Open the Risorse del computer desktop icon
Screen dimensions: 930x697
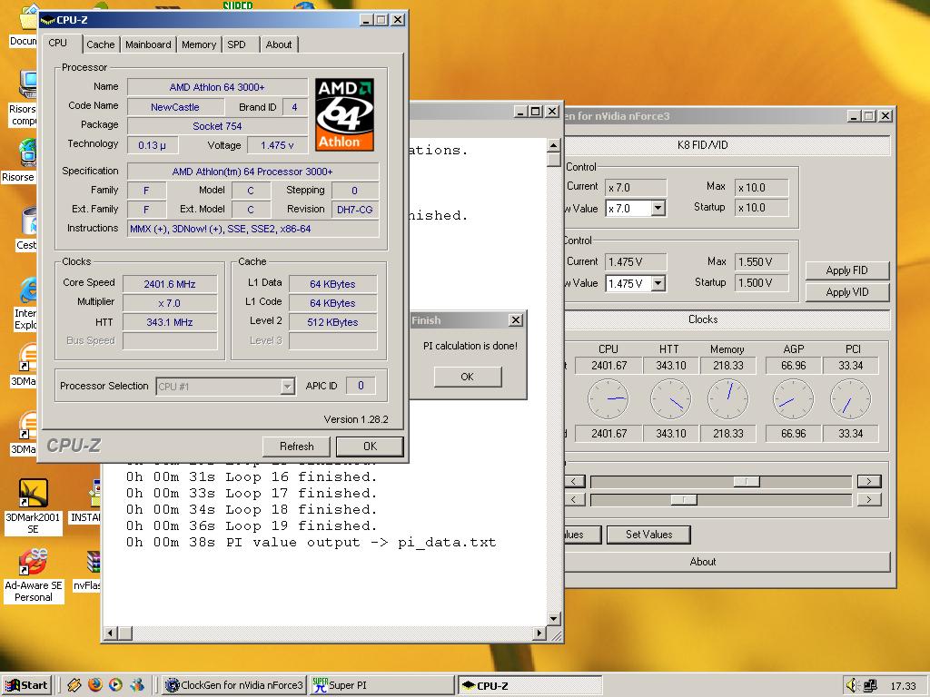(27, 84)
